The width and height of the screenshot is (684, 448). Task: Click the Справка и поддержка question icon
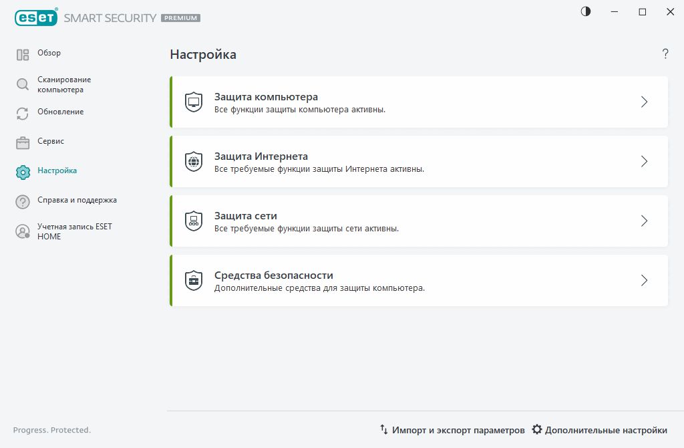click(x=22, y=201)
